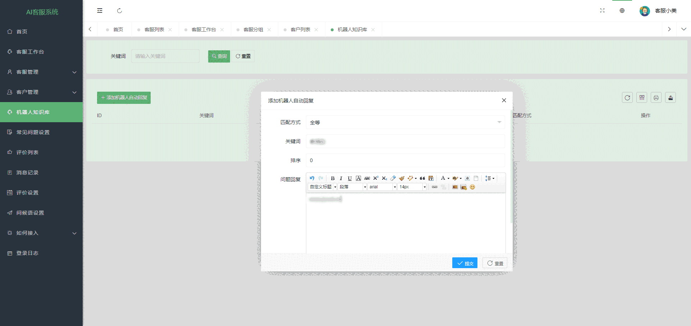Click the 重置 button in dialog footer
This screenshot has height=326, width=691.
pos(495,263)
